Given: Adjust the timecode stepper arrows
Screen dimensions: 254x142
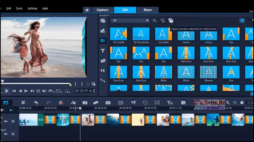Looking at the screenshot, I should point(94,91).
